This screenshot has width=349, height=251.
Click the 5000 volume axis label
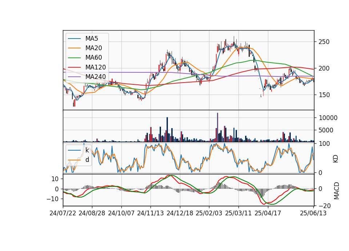pos(326,130)
